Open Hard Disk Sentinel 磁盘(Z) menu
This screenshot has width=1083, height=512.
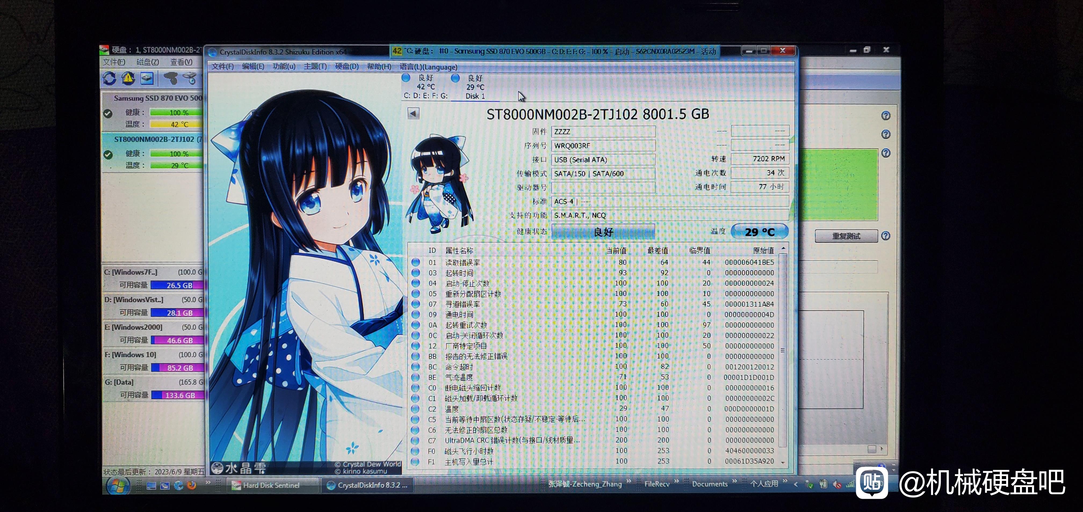click(x=147, y=62)
